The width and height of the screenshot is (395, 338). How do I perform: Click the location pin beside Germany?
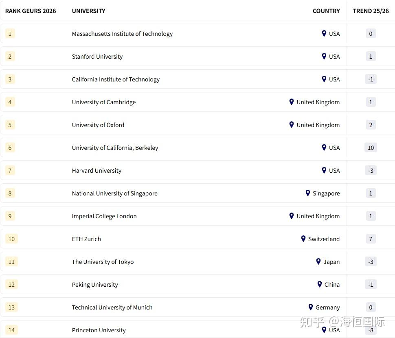tap(311, 307)
